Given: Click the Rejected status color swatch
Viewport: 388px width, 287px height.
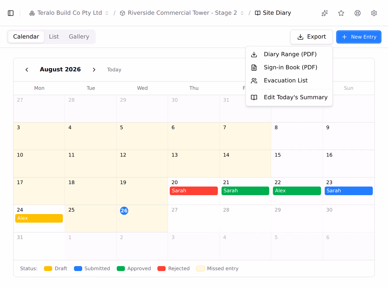Looking at the screenshot, I should click(x=161, y=268).
